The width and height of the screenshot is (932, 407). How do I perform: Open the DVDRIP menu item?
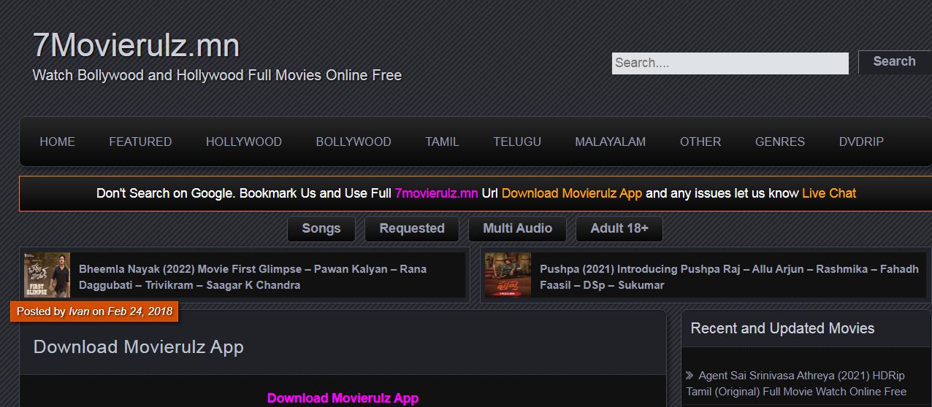(x=861, y=142)
